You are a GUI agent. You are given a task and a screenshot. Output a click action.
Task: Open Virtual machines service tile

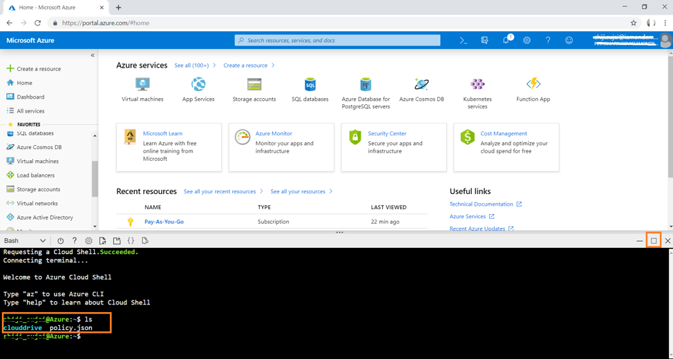[142, 90]
